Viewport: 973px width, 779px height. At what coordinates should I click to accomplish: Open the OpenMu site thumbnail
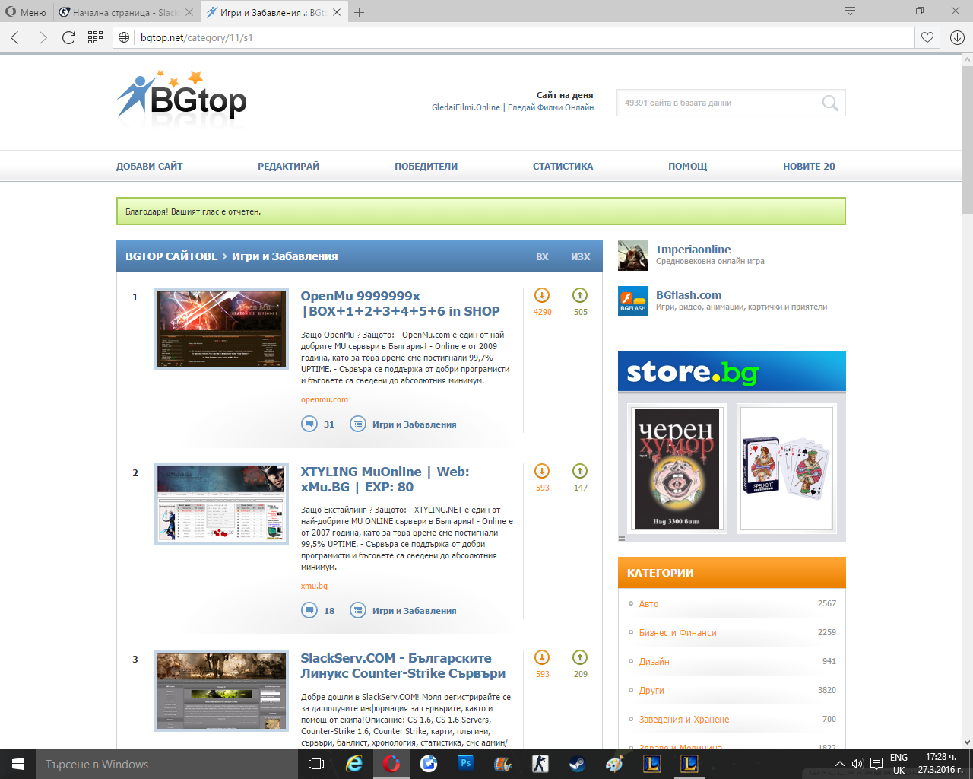(221, 329)
